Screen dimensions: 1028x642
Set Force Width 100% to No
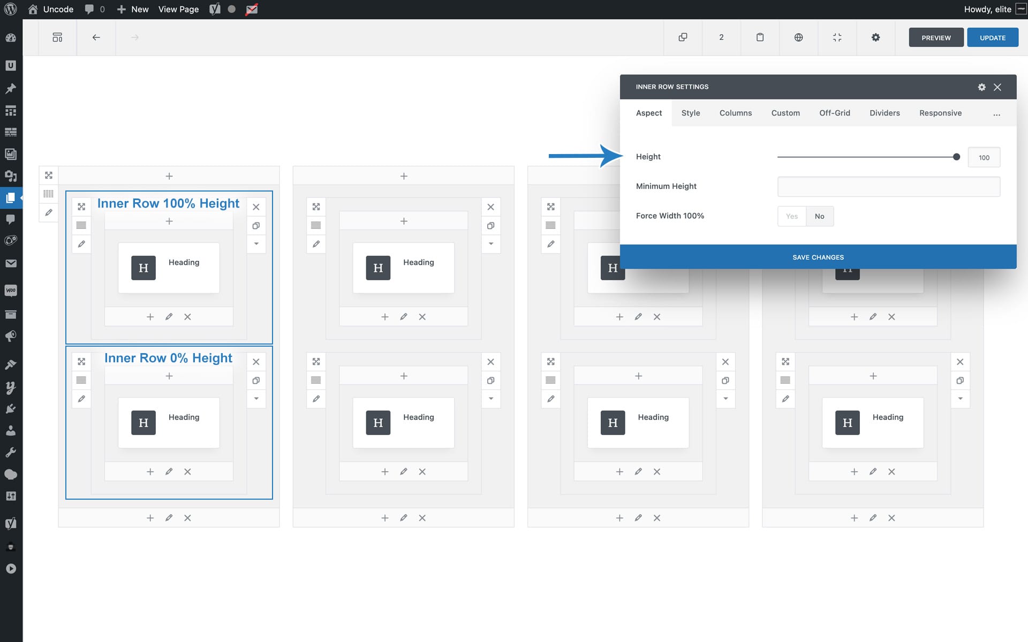coord(819,216)
